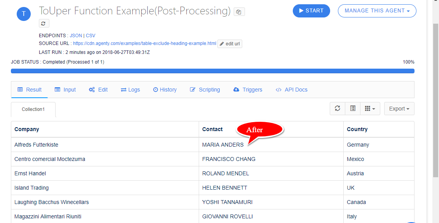Screen dimensions: 439x223
Task: Click the MARIA ANDERS cell
Action: [x=271, y=145]
